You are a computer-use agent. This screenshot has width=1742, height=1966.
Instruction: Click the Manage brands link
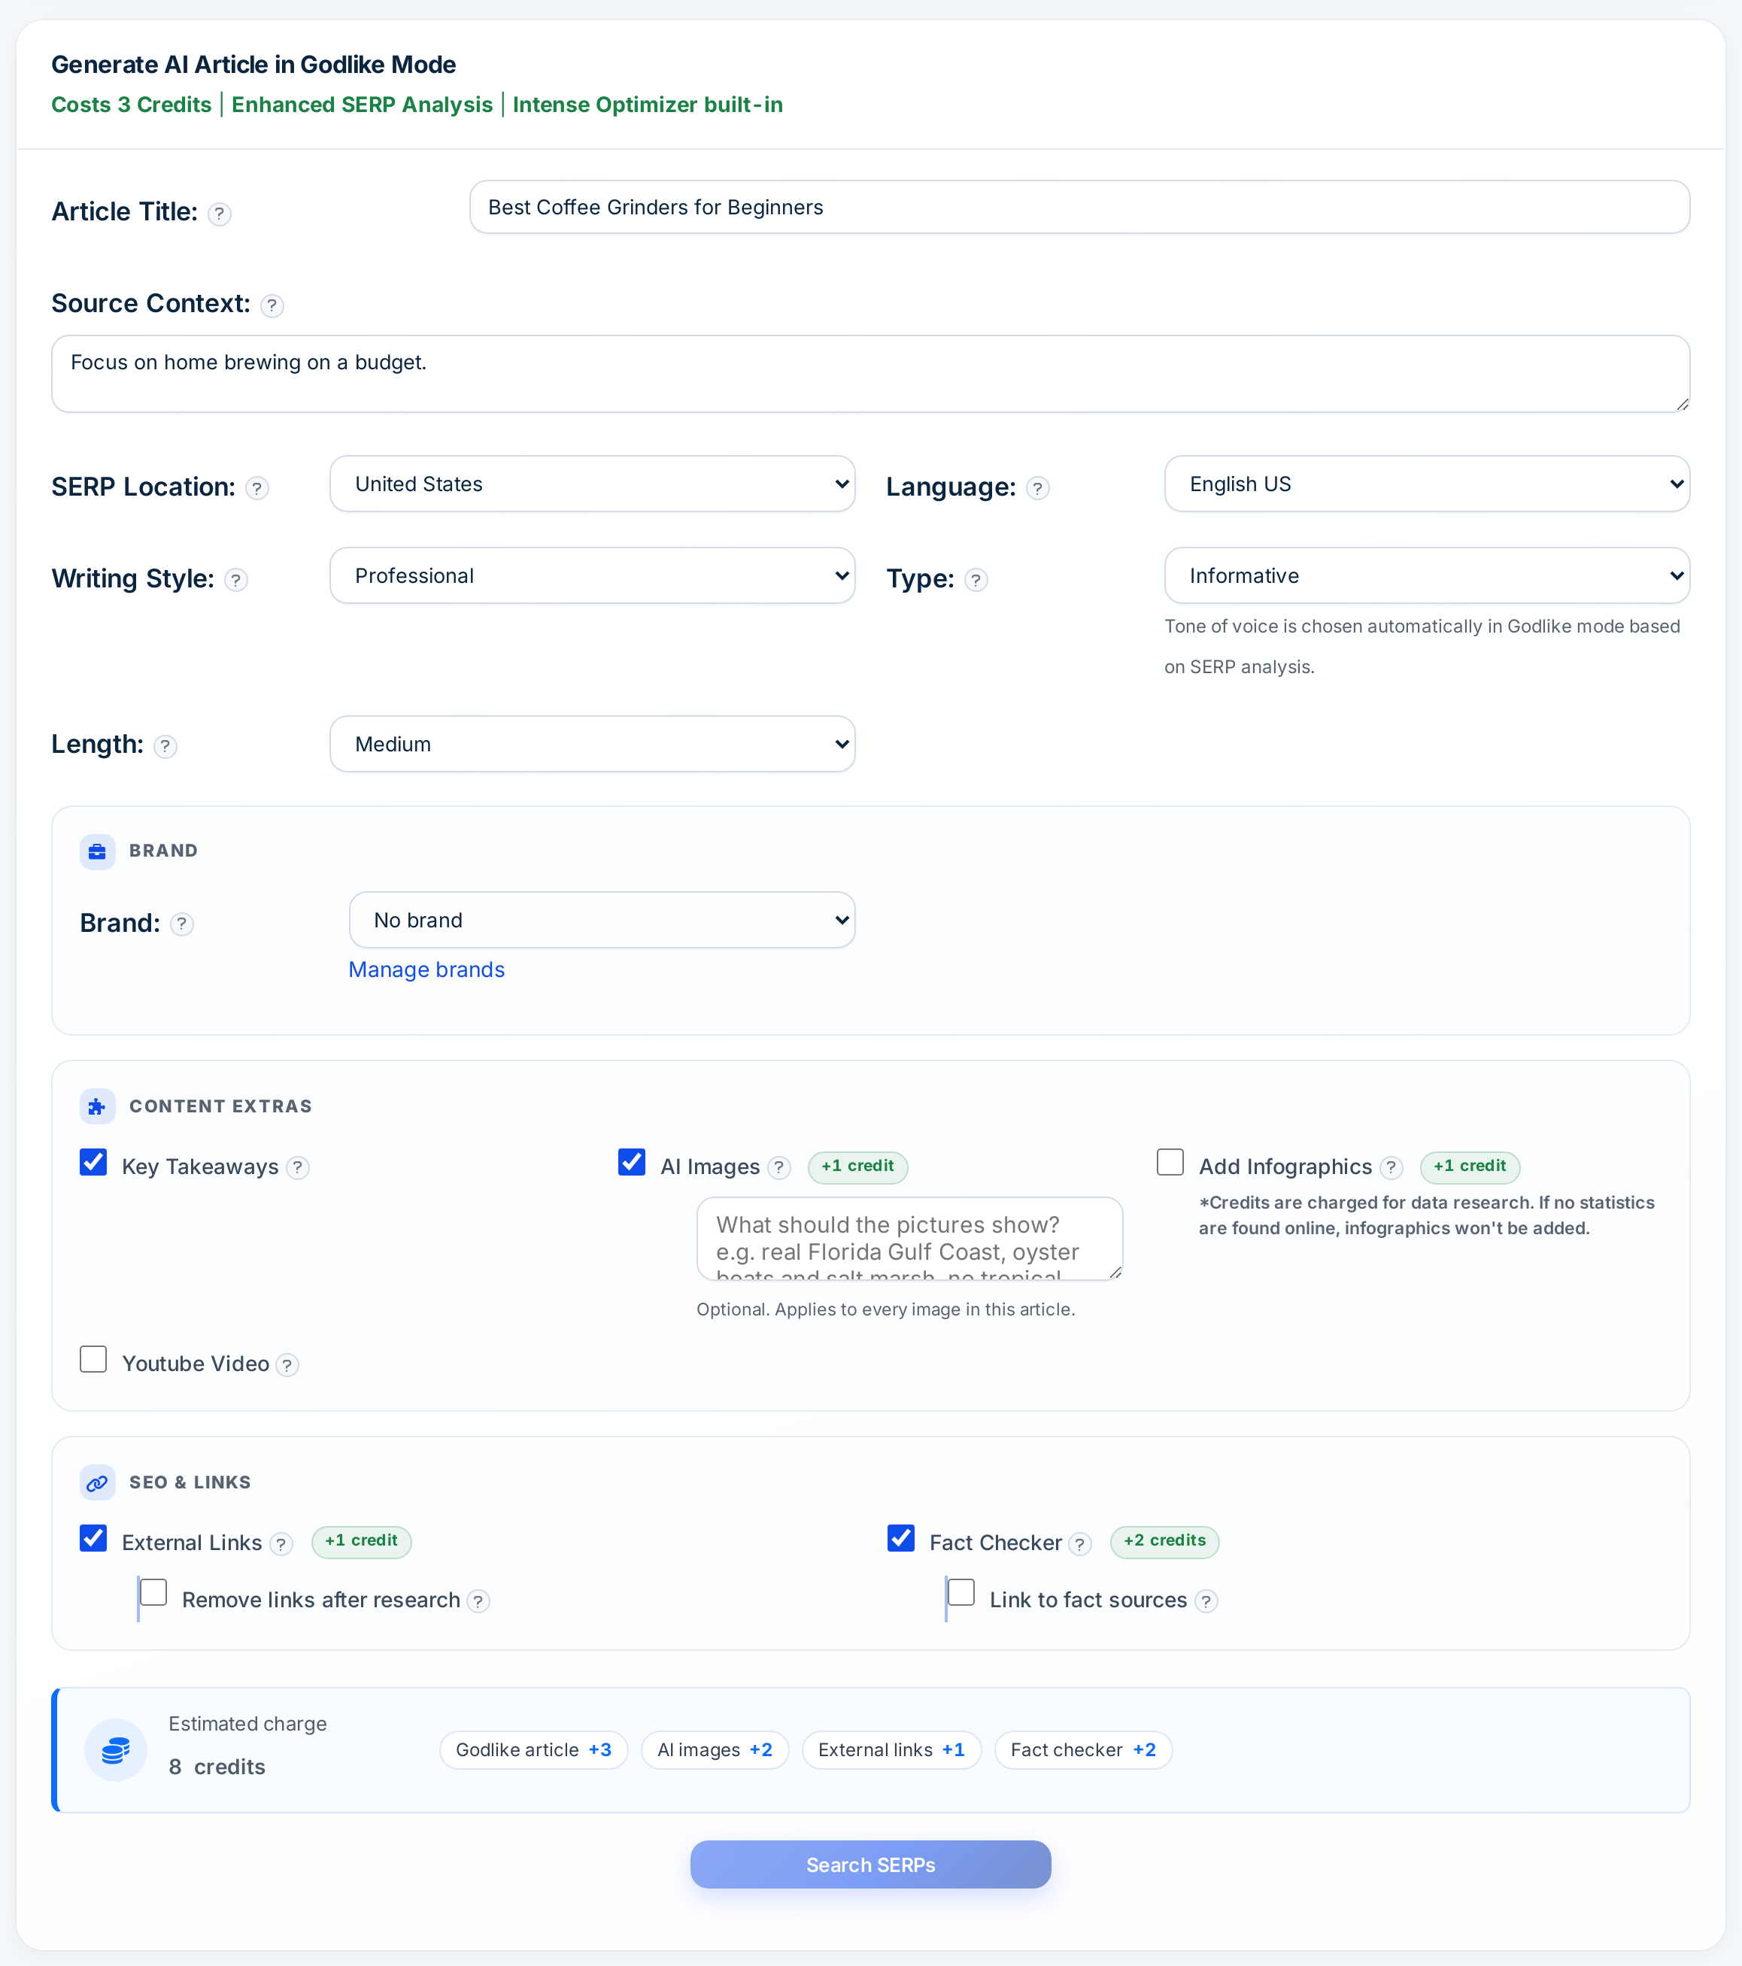pos(426,969)
